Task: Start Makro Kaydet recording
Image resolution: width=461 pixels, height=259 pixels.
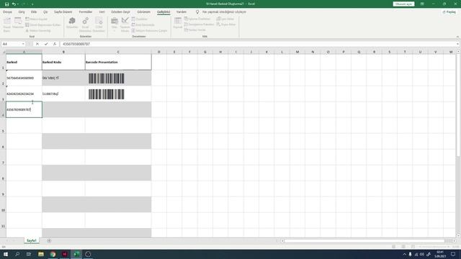Action: pyautogui.click(x=36, y=19)
